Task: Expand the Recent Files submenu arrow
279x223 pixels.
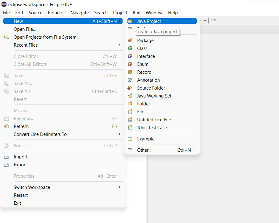Action: (x=119, y=45)
